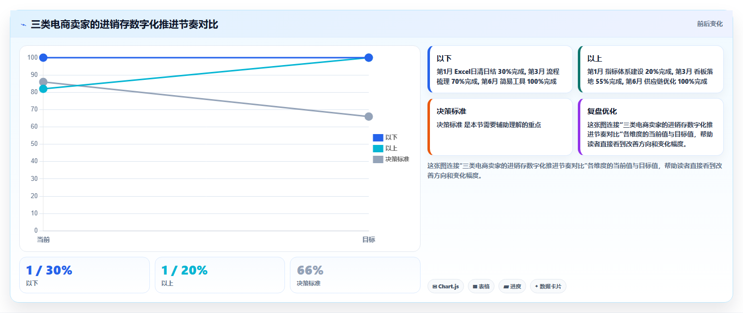The image size is (743, 313).
Task: Click the 目标 x-axis label
Action: [369, 240]
